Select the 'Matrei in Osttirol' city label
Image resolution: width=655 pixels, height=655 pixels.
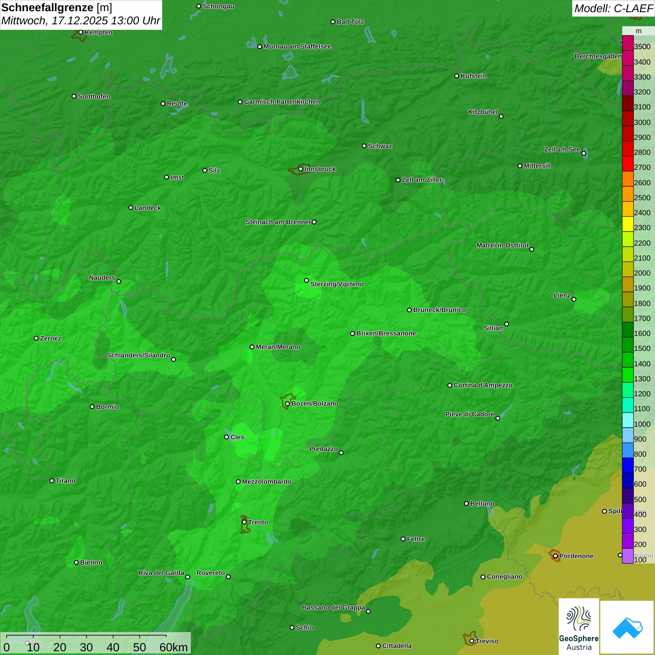tap(502, 245)
